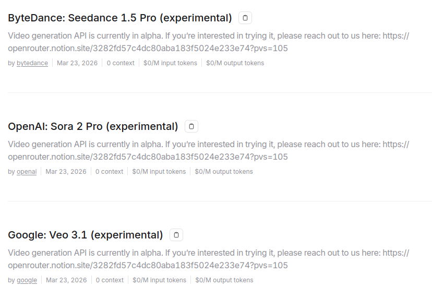Copy the Sora 2 Pro model ID
Screen dimensions: 432x299
191,127
